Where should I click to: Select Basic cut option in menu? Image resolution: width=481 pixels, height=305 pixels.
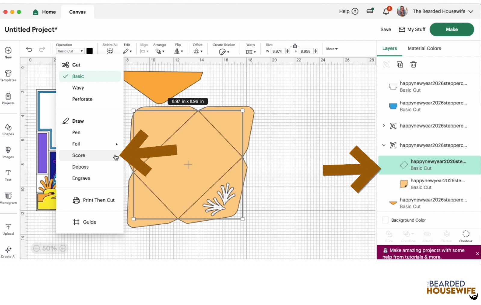click(78, 76)
